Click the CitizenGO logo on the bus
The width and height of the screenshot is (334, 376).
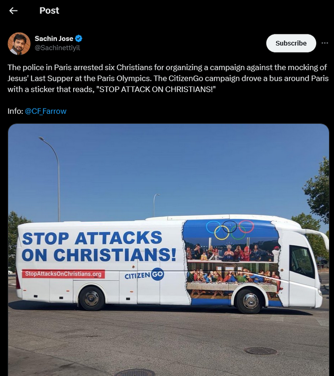tap(144, 274)
